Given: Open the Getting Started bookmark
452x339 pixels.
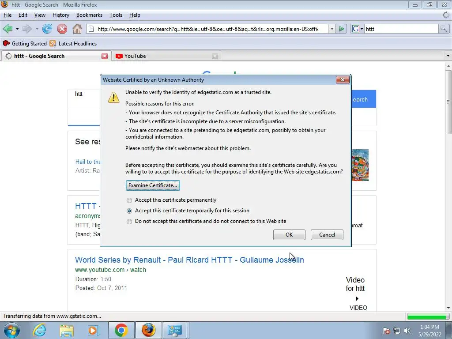Looking at the screenshot, I should pos(25,44).
